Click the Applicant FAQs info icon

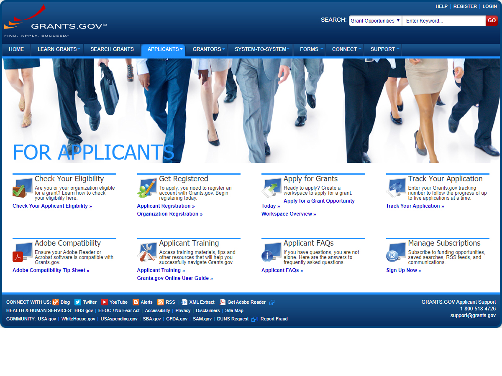(x=271, y=252)
